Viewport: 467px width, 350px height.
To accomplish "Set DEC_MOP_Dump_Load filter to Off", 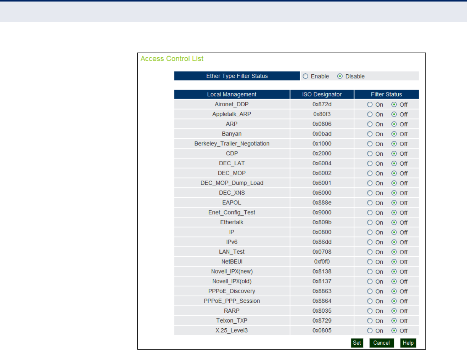I will [x=394, y=183].
